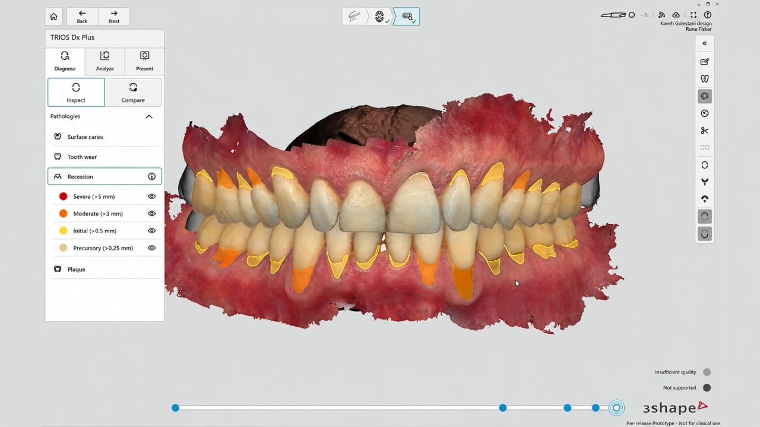
Task: Click the Moderate orange color swatch
Action: [x=63, y=213]
